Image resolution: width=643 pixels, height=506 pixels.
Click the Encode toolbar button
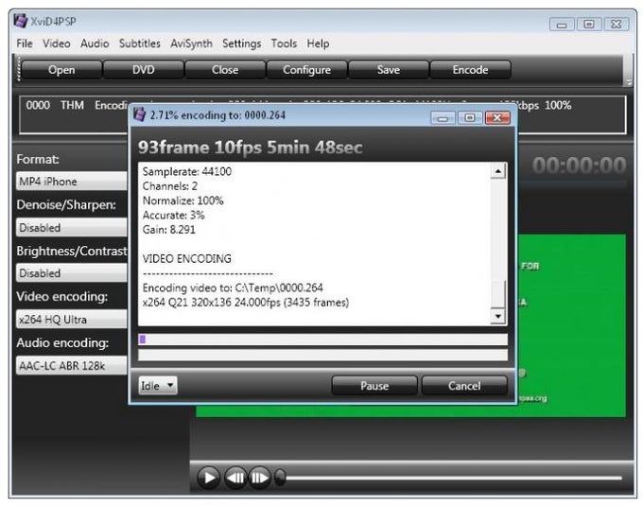(470, 70)
